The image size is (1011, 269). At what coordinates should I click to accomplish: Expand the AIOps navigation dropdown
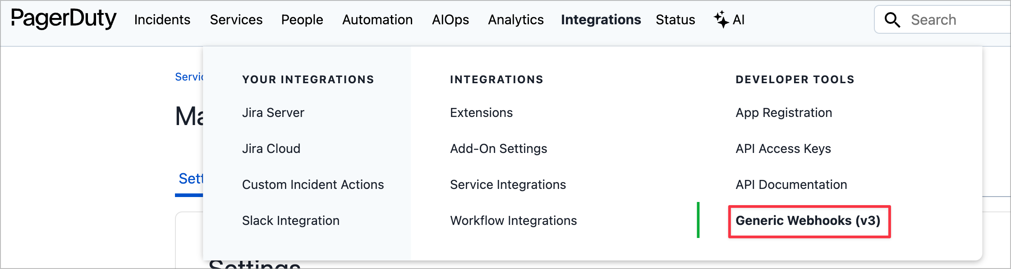[450, 20]
